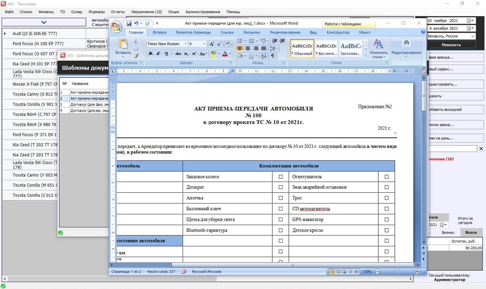Open the Times New Roman font dropdown
The width and height of the screenshot is (486, 289).
point(186,44)
